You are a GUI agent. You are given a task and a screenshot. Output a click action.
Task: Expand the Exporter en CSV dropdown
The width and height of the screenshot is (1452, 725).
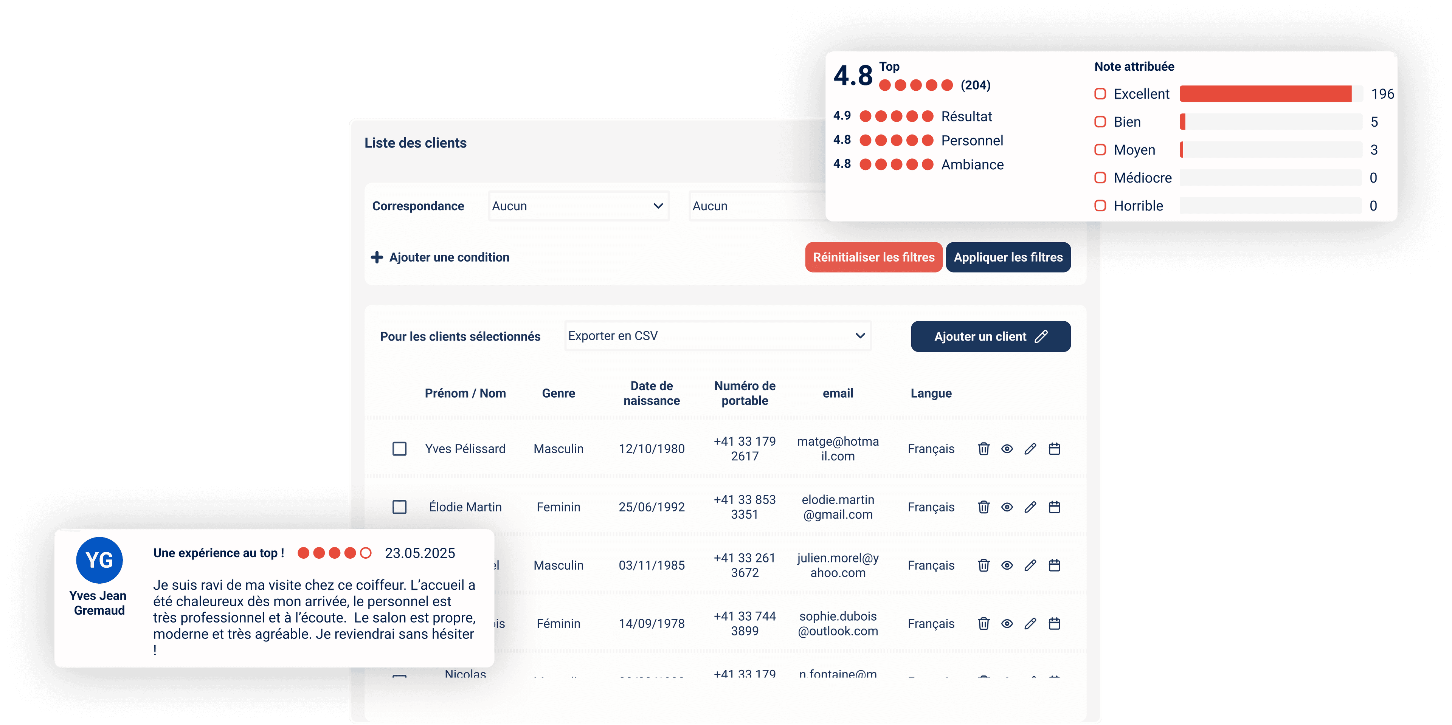click(x=718, y=336)
